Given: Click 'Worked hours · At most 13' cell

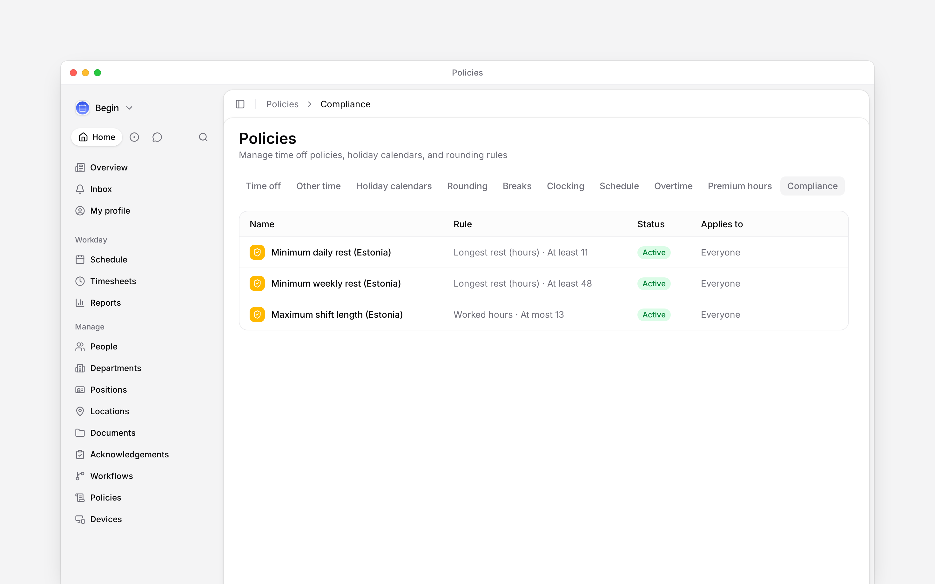Looking at the screenshot, I should (508, 315).
